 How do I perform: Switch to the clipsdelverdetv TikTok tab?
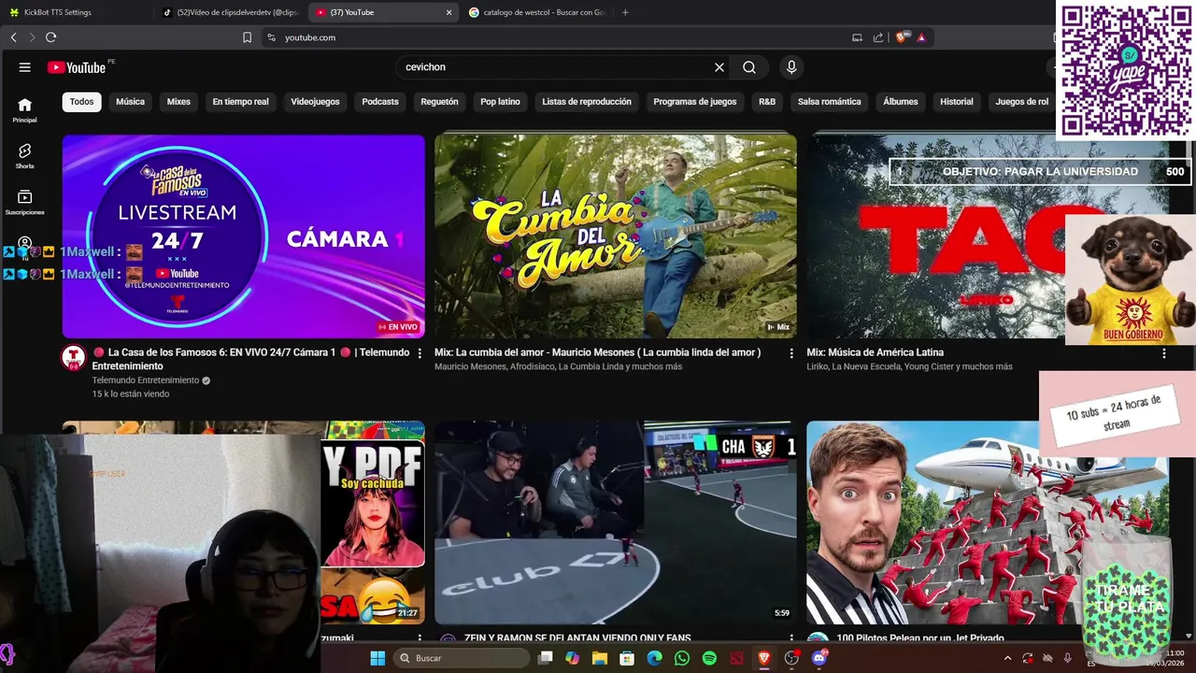tap(231, 12)
